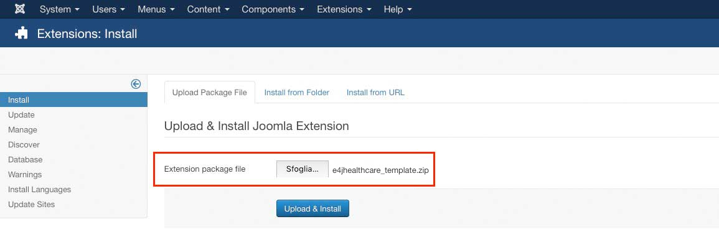Open Install Languages in the sidebar
719x237 pixels.
39,189
